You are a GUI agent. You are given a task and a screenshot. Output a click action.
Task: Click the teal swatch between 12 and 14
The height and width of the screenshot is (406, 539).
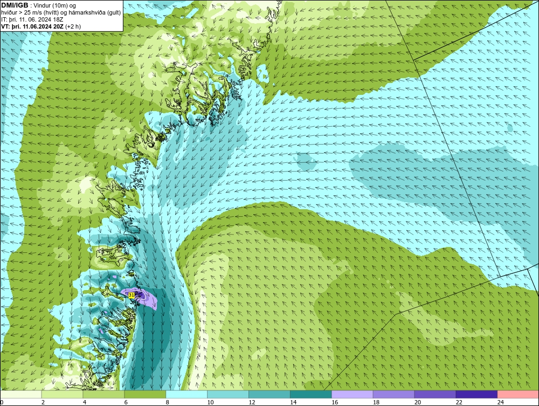point(269,394)
